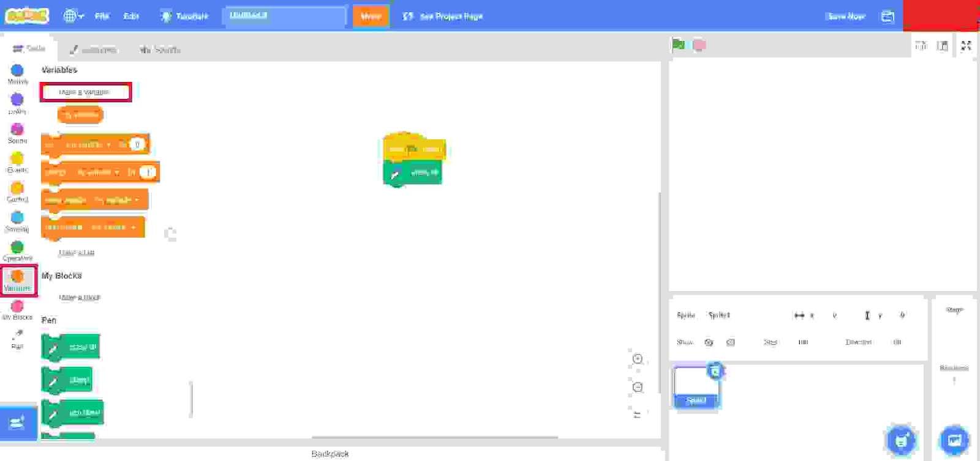The width and height of the screenshot is (980, 461).
Task: Delete Sprite1 using its trash icon
Action: [715, 371]
